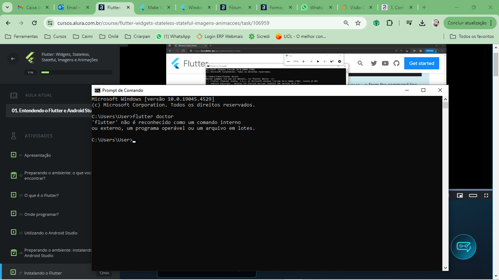Image resolution: width=499 pixels, height=280 pixels.
Task: Open Todos os favoritos folder
Action: [x=472, y=36]
